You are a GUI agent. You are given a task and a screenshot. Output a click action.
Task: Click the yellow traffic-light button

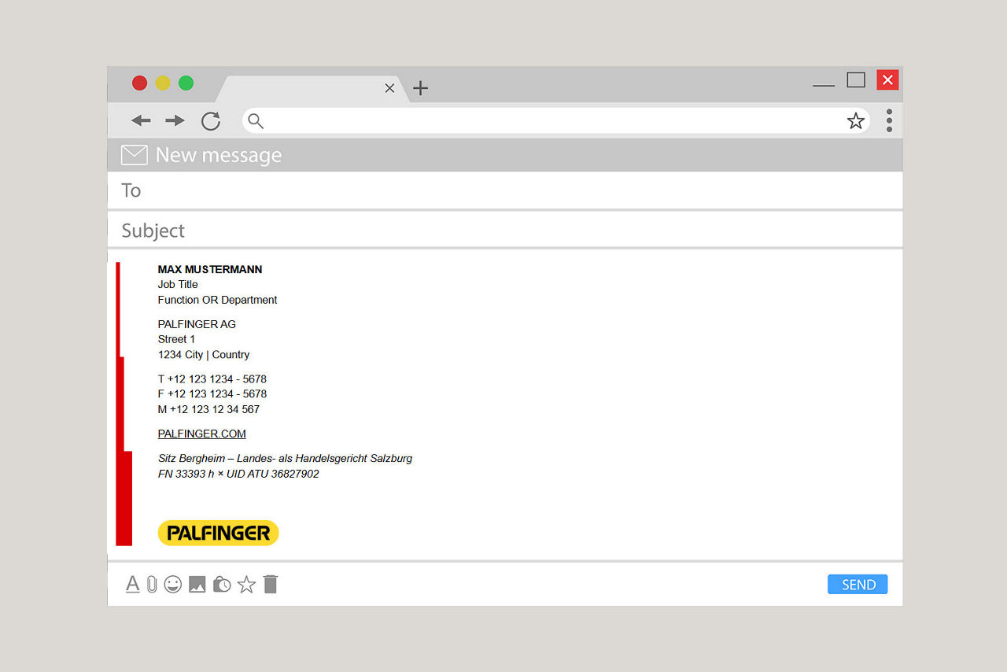coord(162,83)
